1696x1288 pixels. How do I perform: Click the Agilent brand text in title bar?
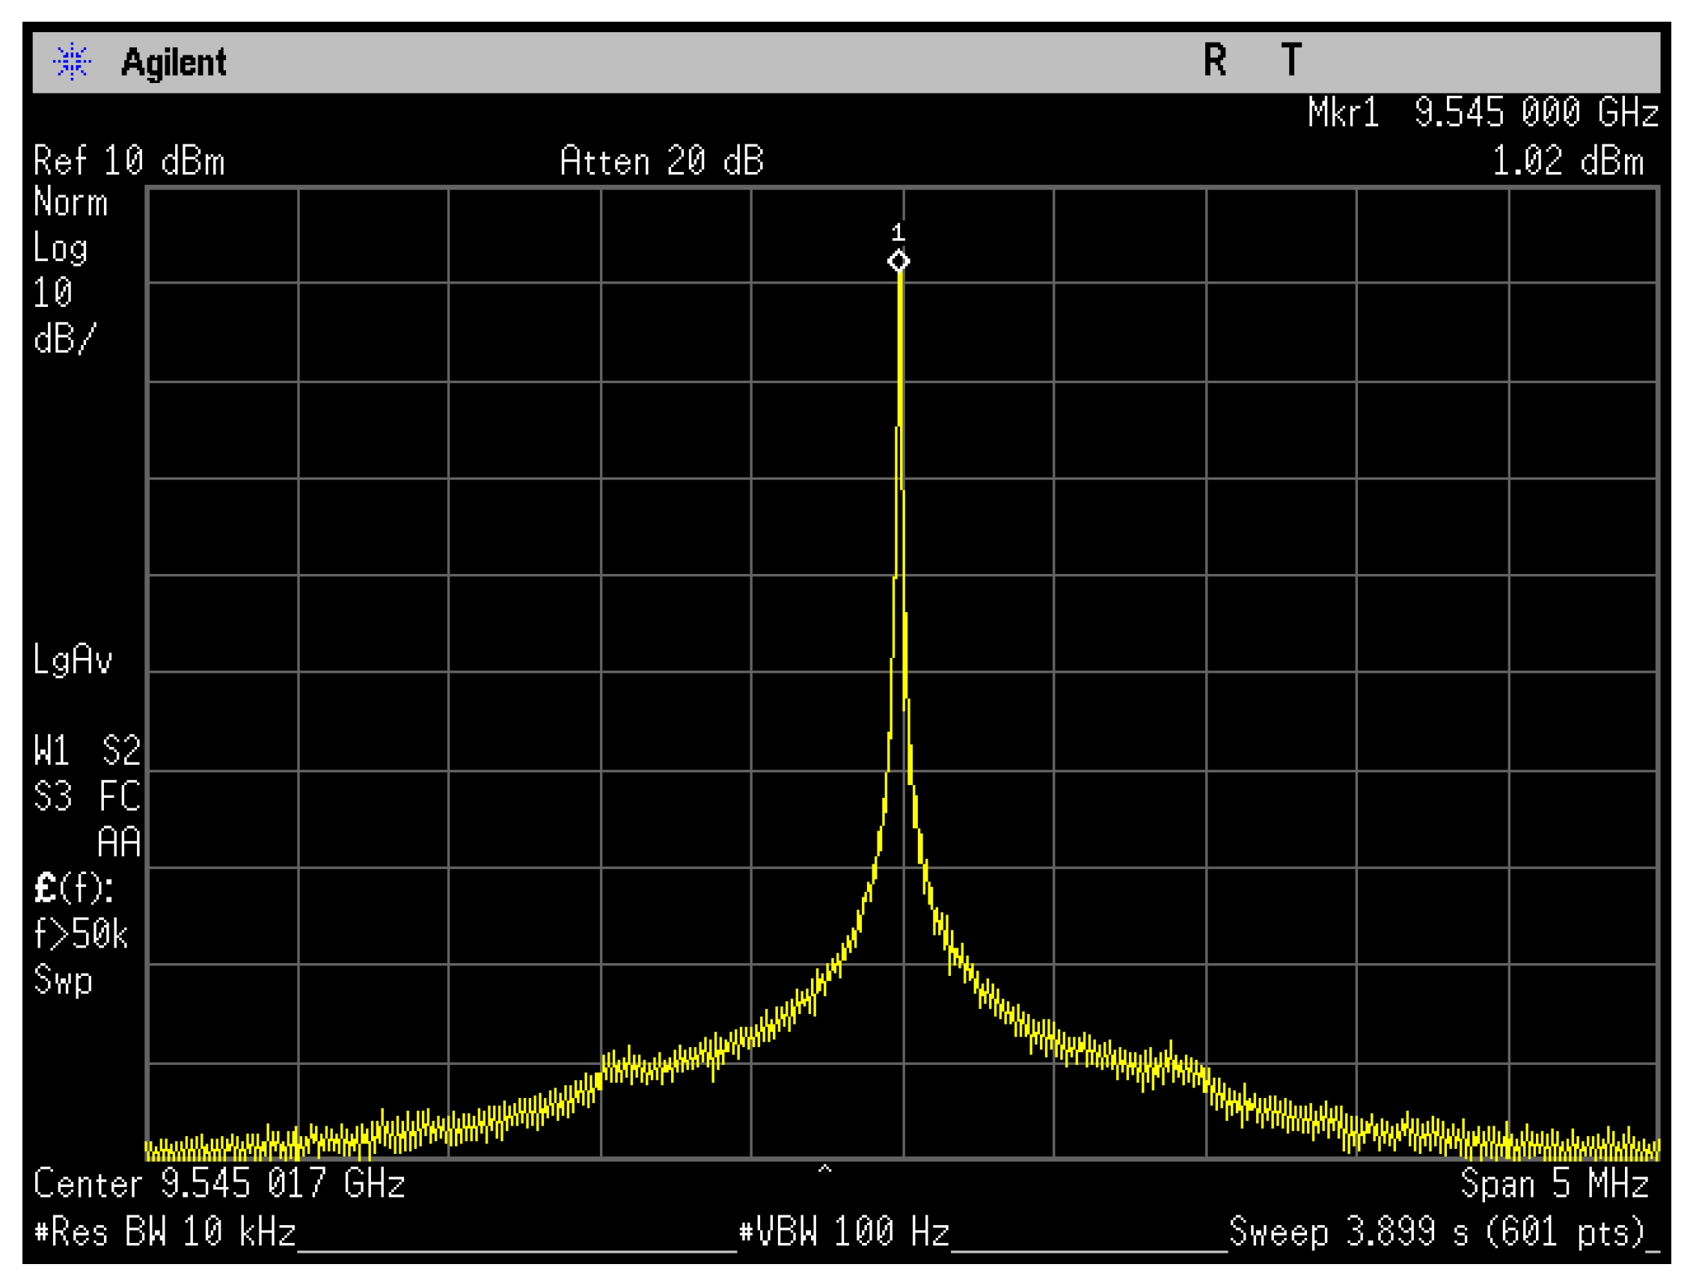pos(174,63)
